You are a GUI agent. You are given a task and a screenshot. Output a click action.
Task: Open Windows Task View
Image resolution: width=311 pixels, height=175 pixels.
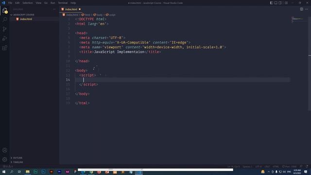point(19,172)
